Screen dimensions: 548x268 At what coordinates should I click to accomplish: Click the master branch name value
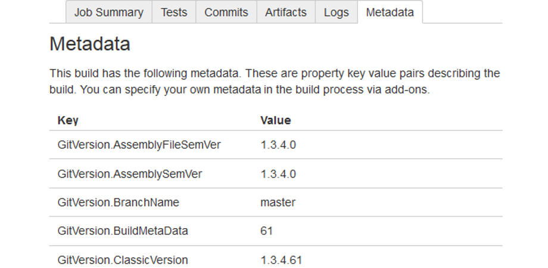278,202
